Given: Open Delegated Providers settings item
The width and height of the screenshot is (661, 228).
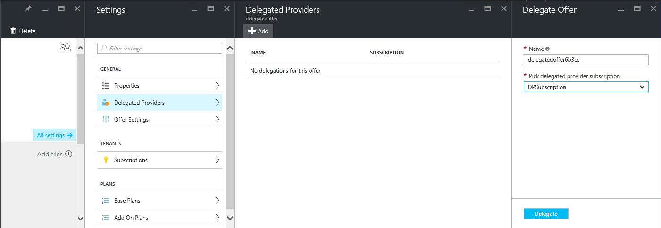Looking at the screenshot, I should pos(159,103).
